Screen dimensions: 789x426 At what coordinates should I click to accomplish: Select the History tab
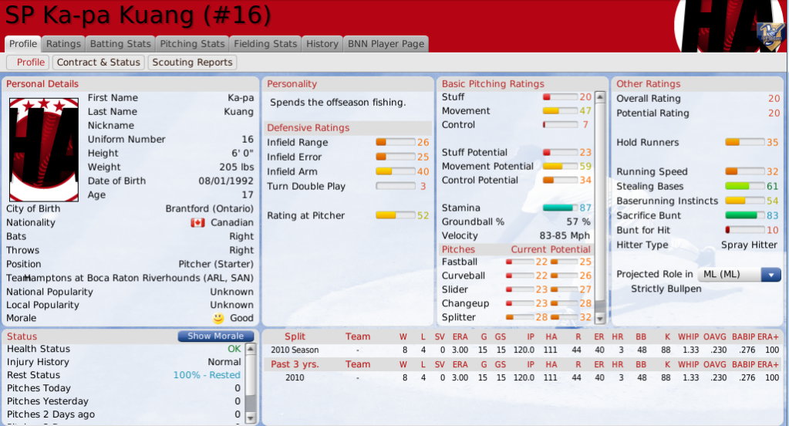(322, 44)
